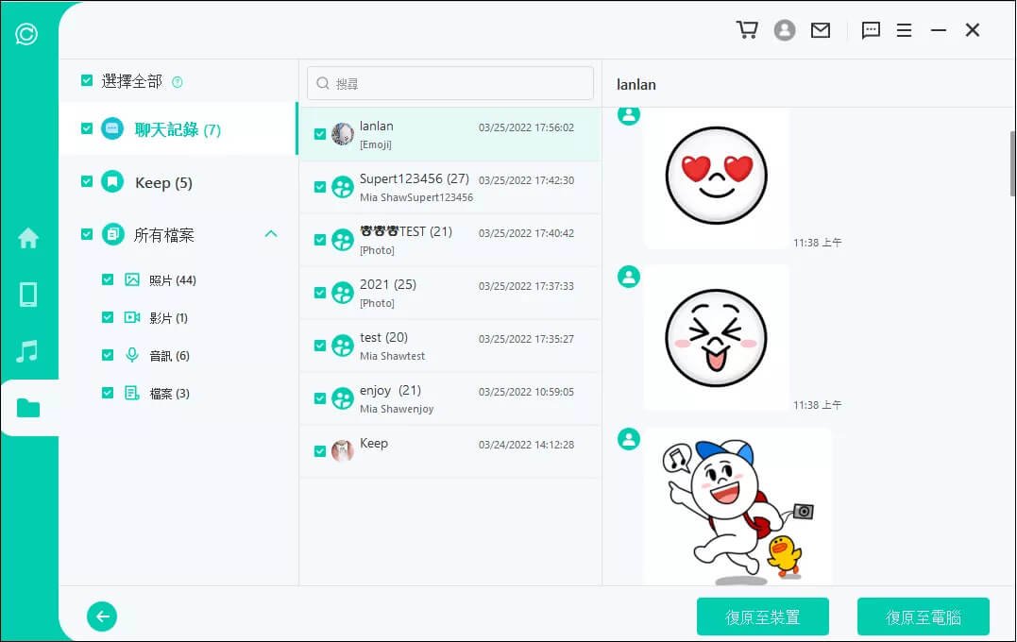
Task: Click the 復原至裝置 button
Action: click(762, 617)
